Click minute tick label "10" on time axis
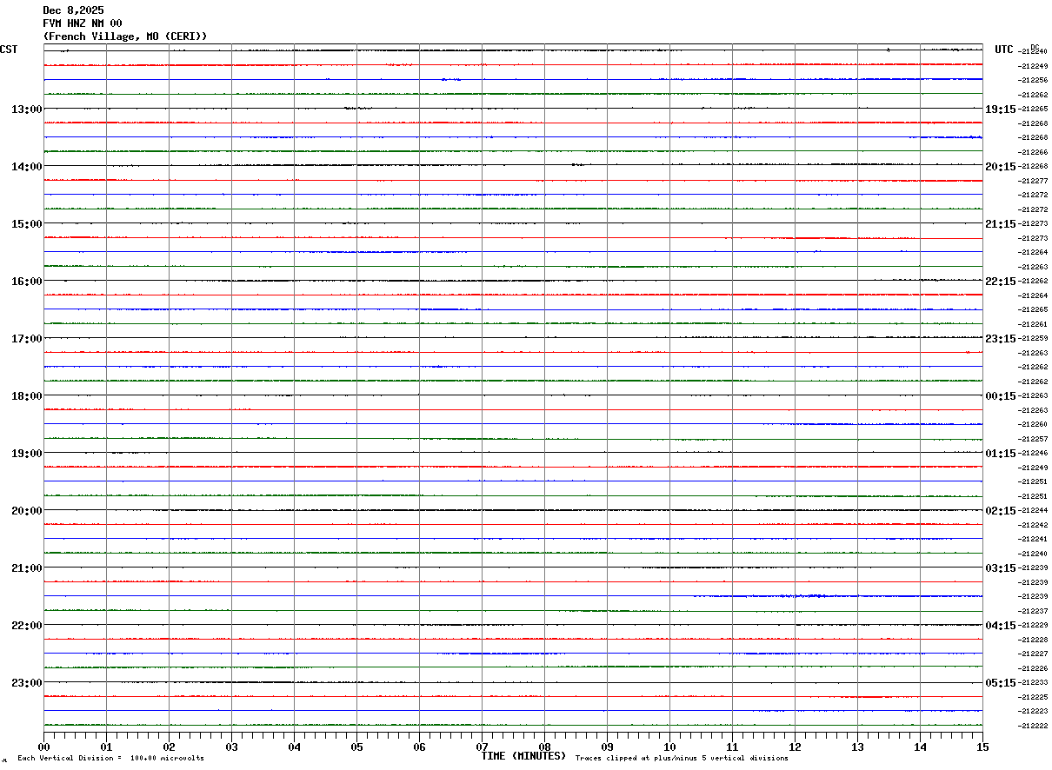The image size is (1052, 770). (669, 747)
